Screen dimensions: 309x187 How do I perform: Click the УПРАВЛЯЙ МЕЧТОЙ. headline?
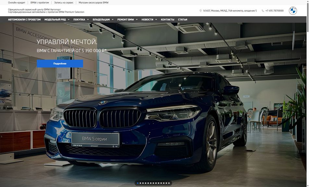click(x=67, y=42)
